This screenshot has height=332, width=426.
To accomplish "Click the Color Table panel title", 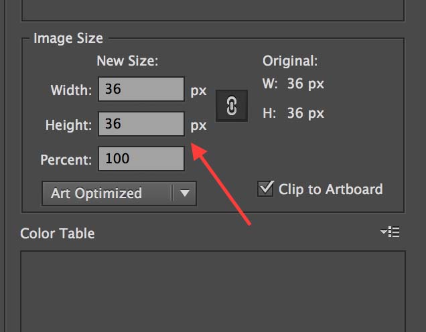I will point(58,234).
